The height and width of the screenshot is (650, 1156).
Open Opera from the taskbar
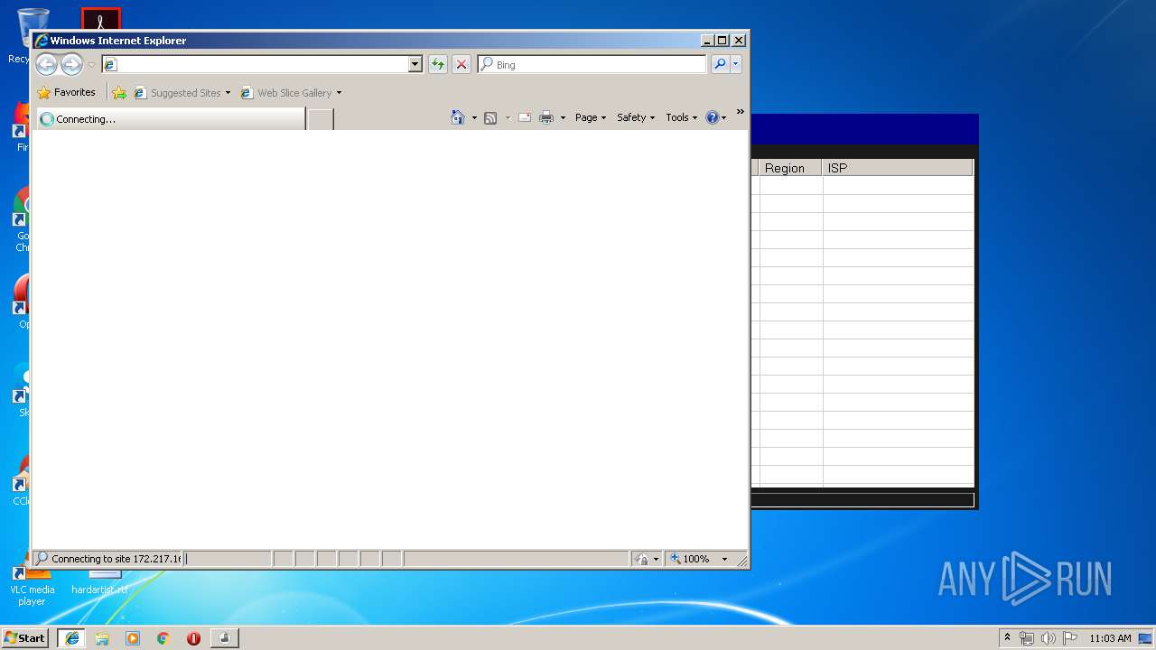(x=193, y=638)
